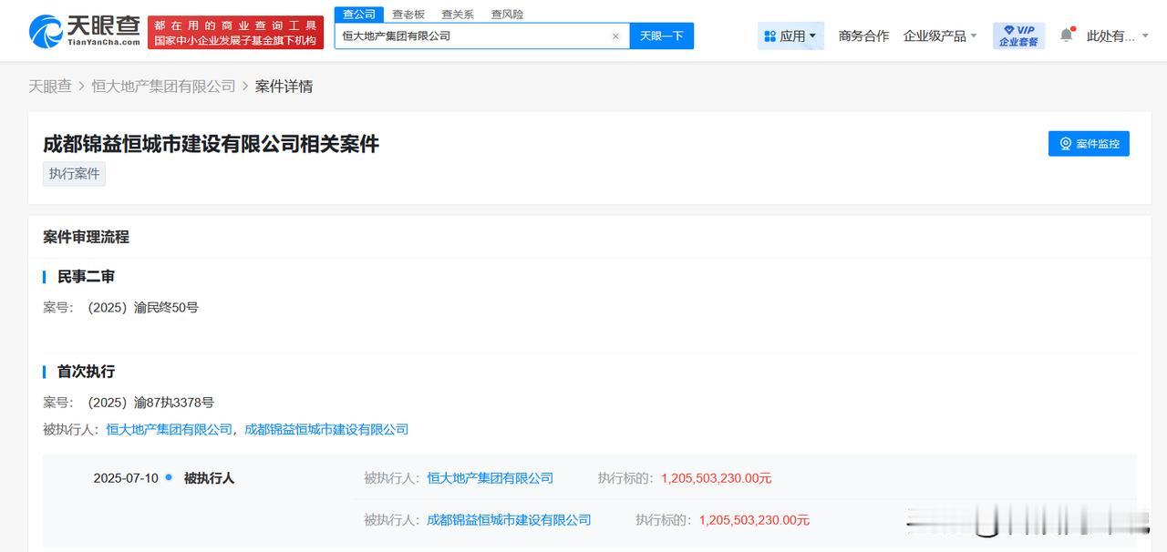Screen dimensions: 1167x552
Task: Open 成都锦益恒城市建设有限公司 link under 首次执行 被执行人
Action: click(x=326, y=429)
